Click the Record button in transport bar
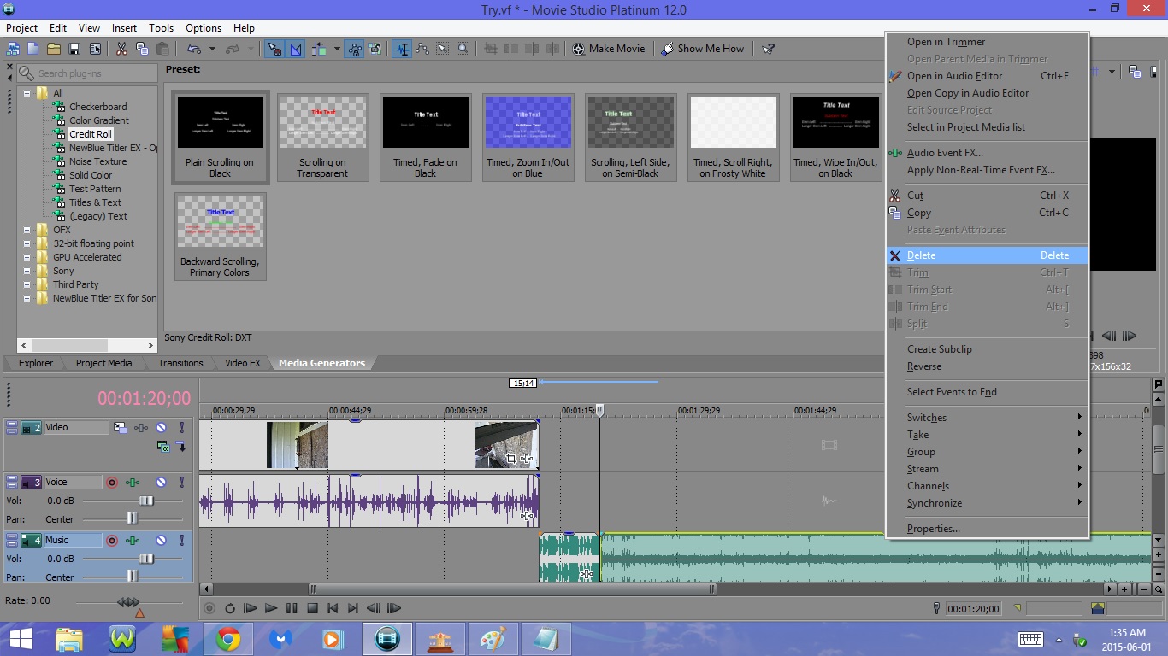The width and height of the screenshot is (1168, 656). 209,608
